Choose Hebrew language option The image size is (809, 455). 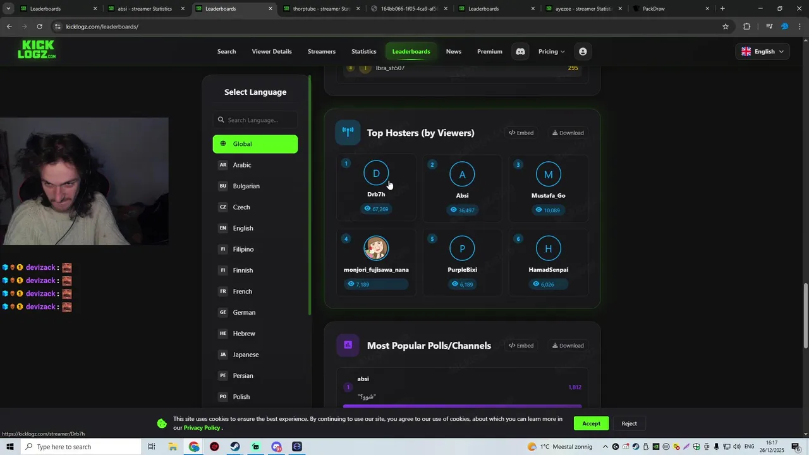tap(255, 334)
